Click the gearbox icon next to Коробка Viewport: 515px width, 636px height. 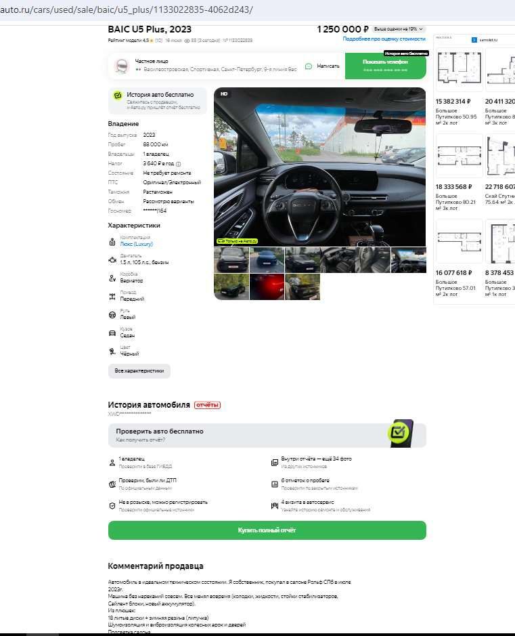(112, 278)
